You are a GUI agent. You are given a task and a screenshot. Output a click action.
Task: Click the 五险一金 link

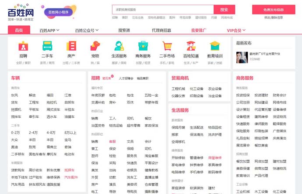[151, 95]
